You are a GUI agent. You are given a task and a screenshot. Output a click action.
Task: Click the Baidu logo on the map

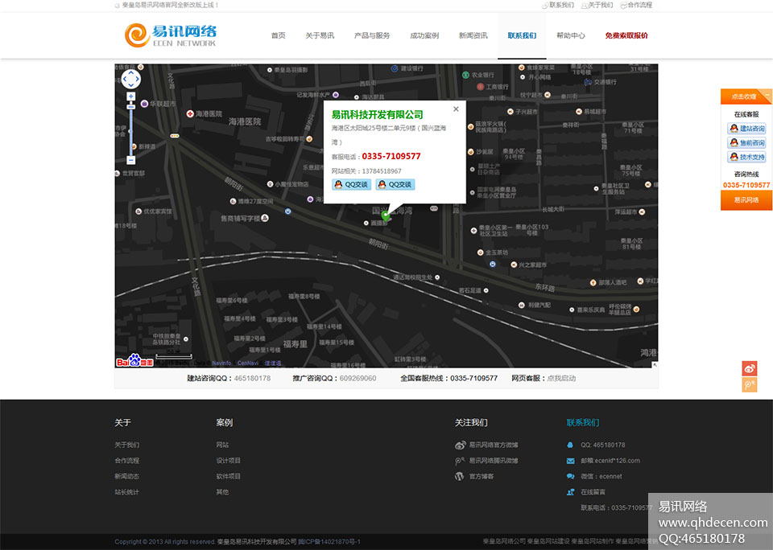pos(134,361)
